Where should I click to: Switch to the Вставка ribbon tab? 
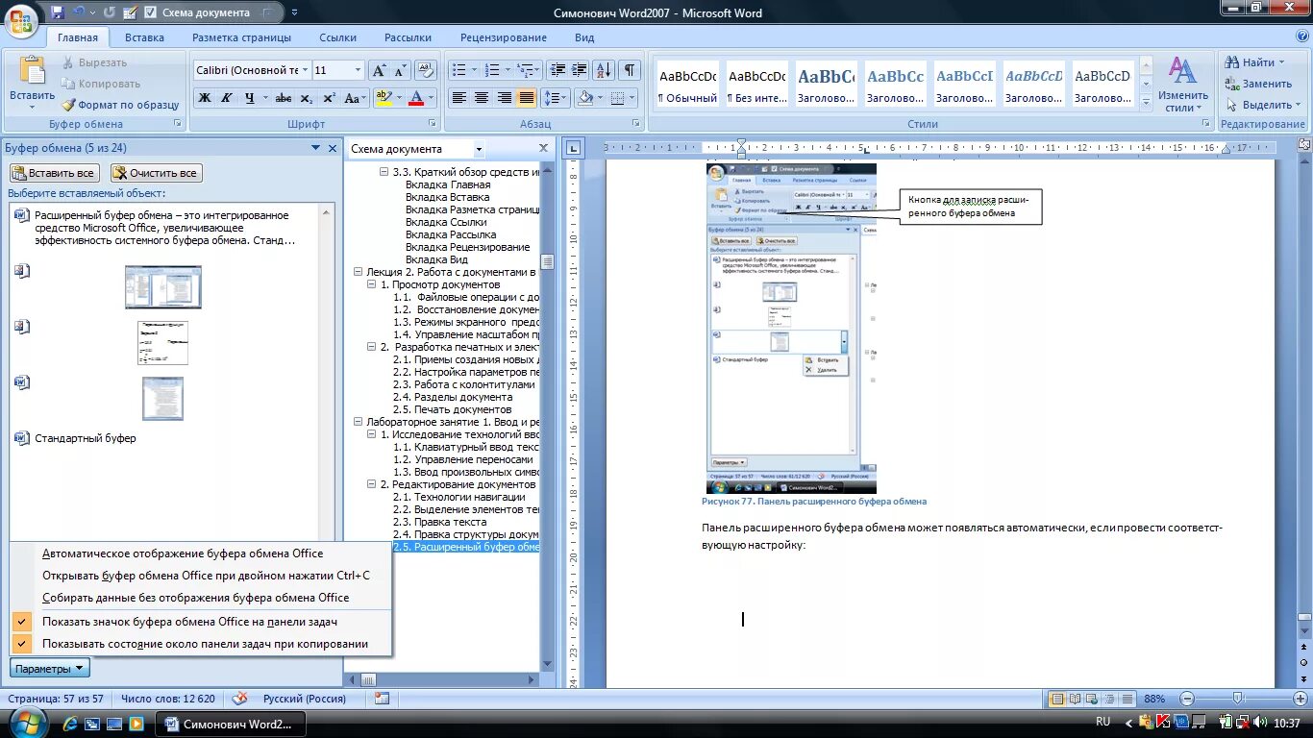[144, 37]
